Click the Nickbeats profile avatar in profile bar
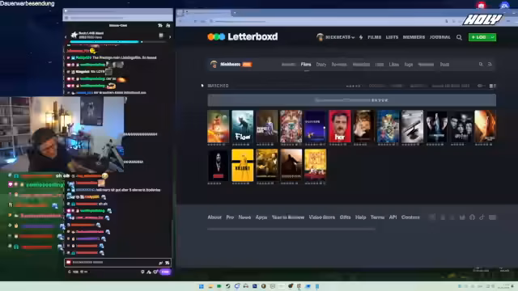This screenshot has height=291, width=518. (x=214, y=64)
